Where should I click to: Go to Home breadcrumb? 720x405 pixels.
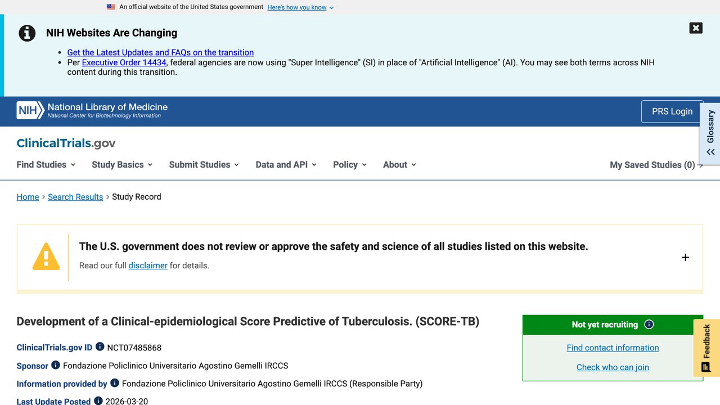click(28, 197)
